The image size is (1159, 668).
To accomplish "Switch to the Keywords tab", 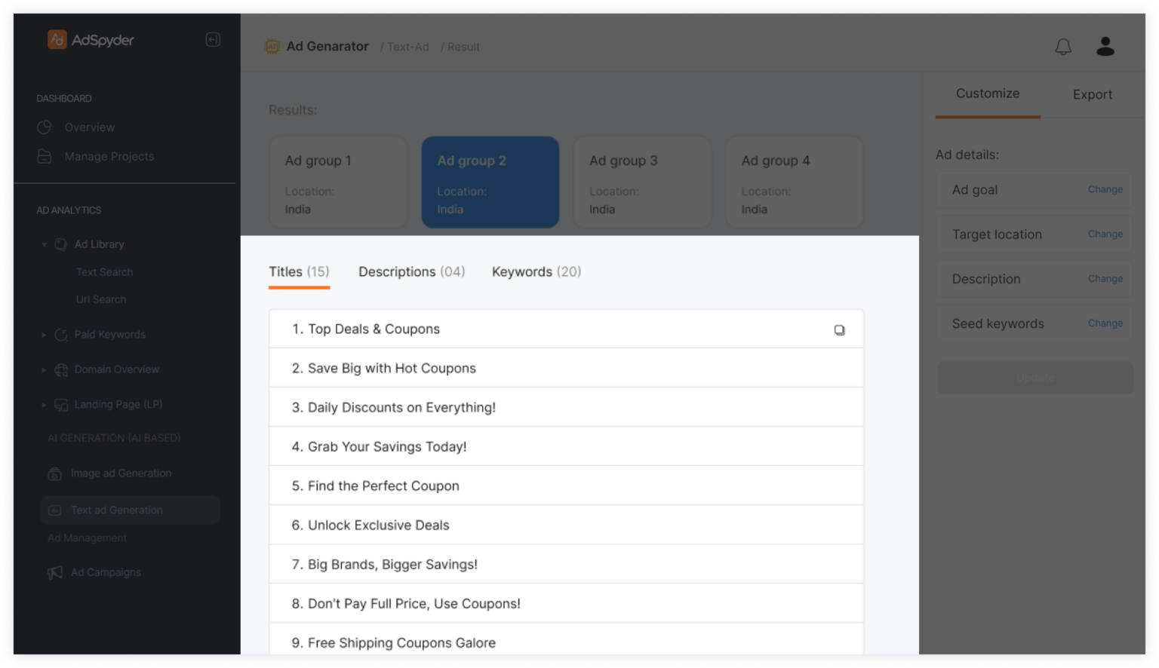I will (x=536, y=272).
